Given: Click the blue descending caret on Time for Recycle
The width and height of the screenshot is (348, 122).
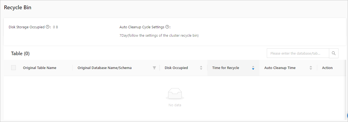Looking at the screenshot, I should coord(253,69).
